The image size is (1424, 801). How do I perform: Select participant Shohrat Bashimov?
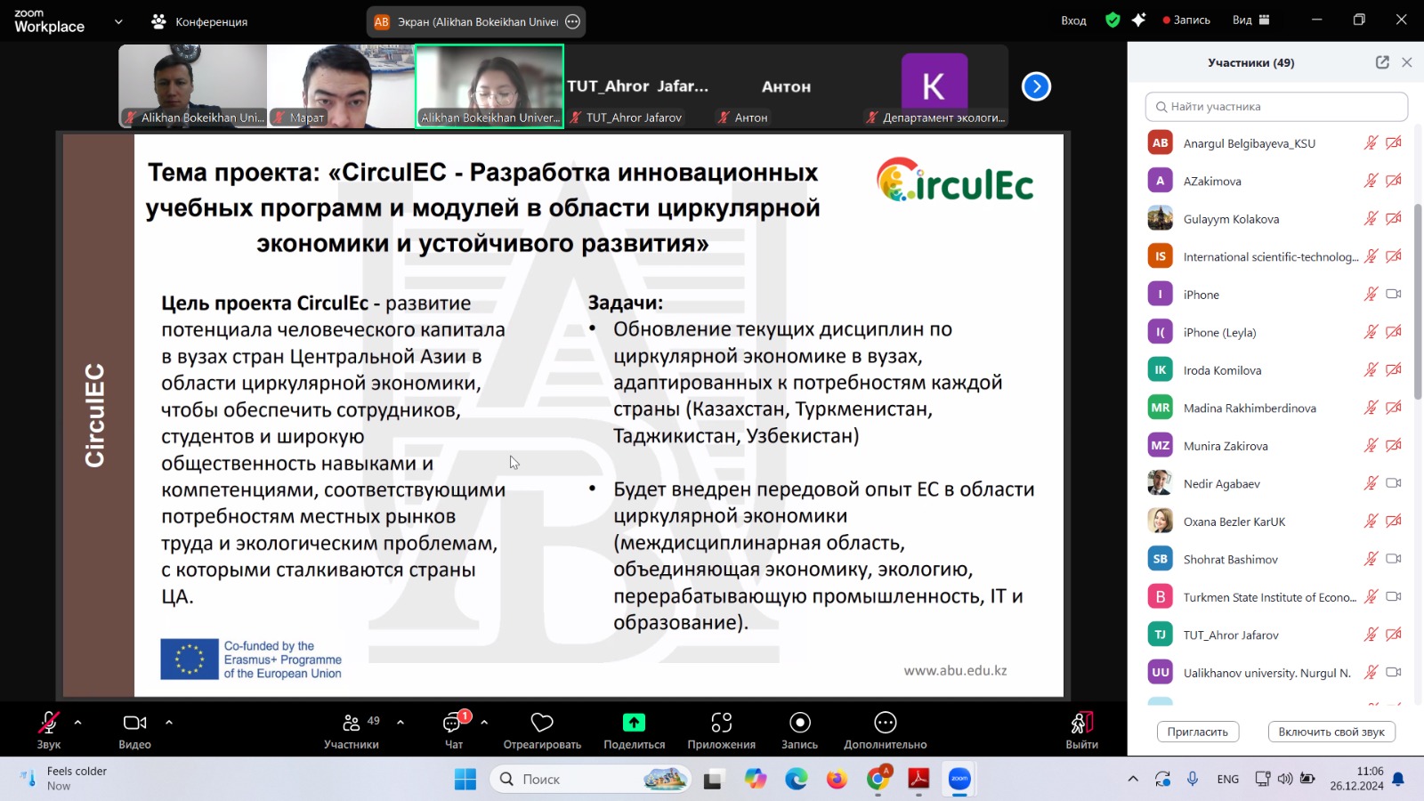coord(1276,559)
